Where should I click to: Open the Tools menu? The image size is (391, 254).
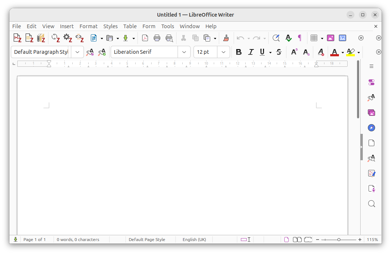[167, 26]
